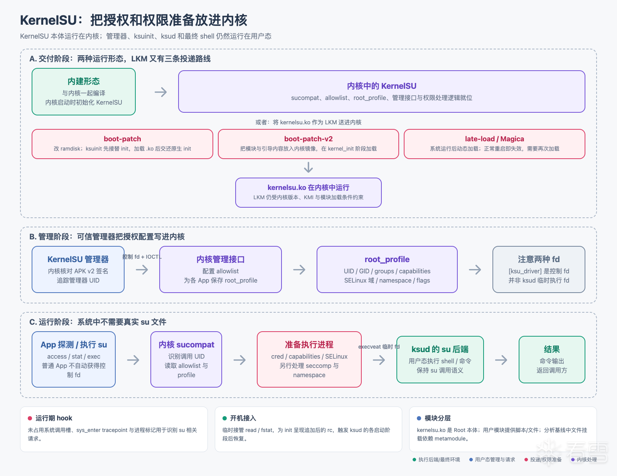The width and height of the screenshot is (617, 476).
Task: Click the red dot beside "运行期 hook"
Action: (x=30, y=418)
